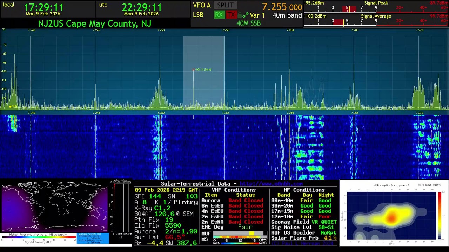Click the 7.265 label on the lower frequency scale
This screenshot has height=252, width=449.
click(x=355, y=113)
